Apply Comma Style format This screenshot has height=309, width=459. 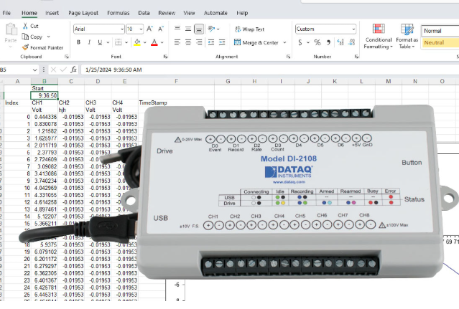(x=329, y=42)
